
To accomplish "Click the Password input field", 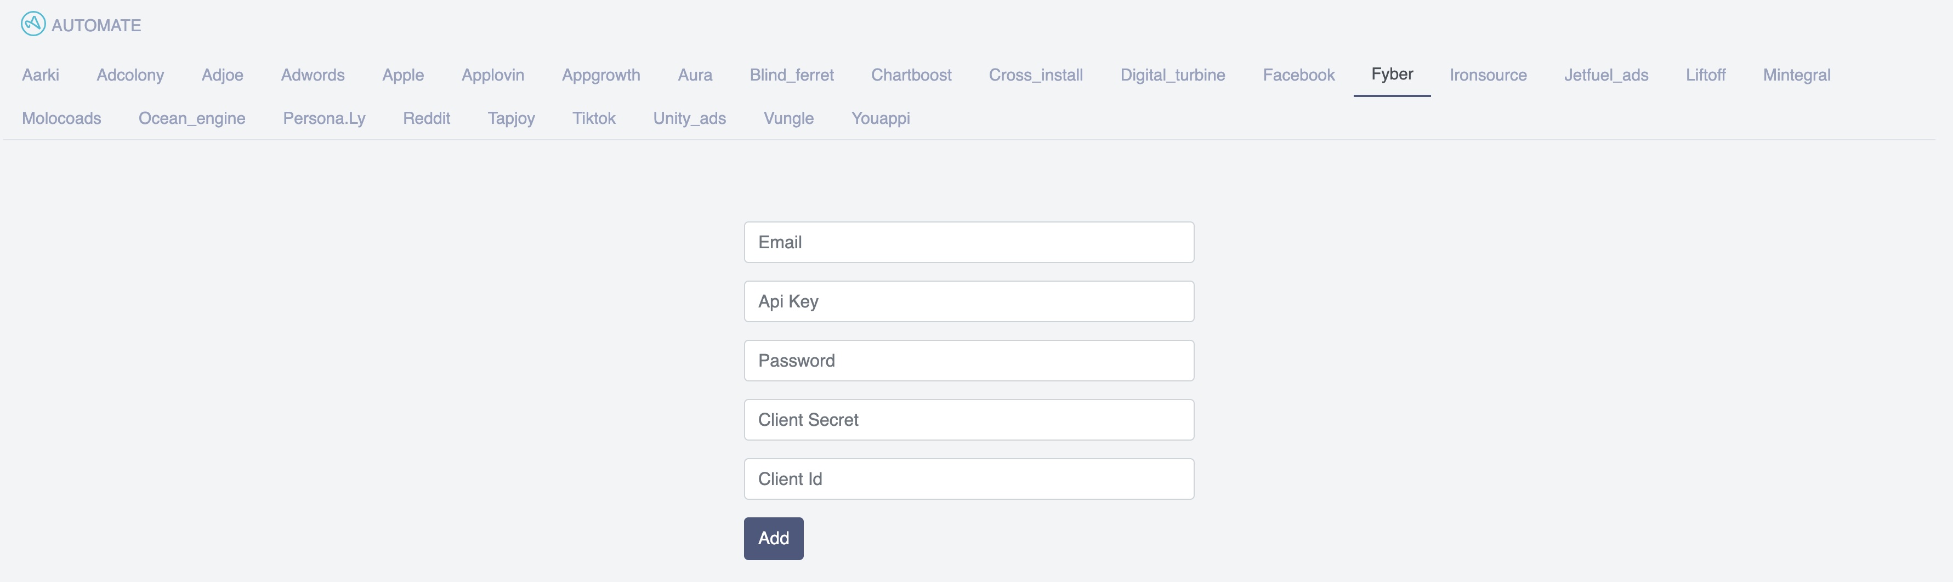I will [x=969, y=361].
